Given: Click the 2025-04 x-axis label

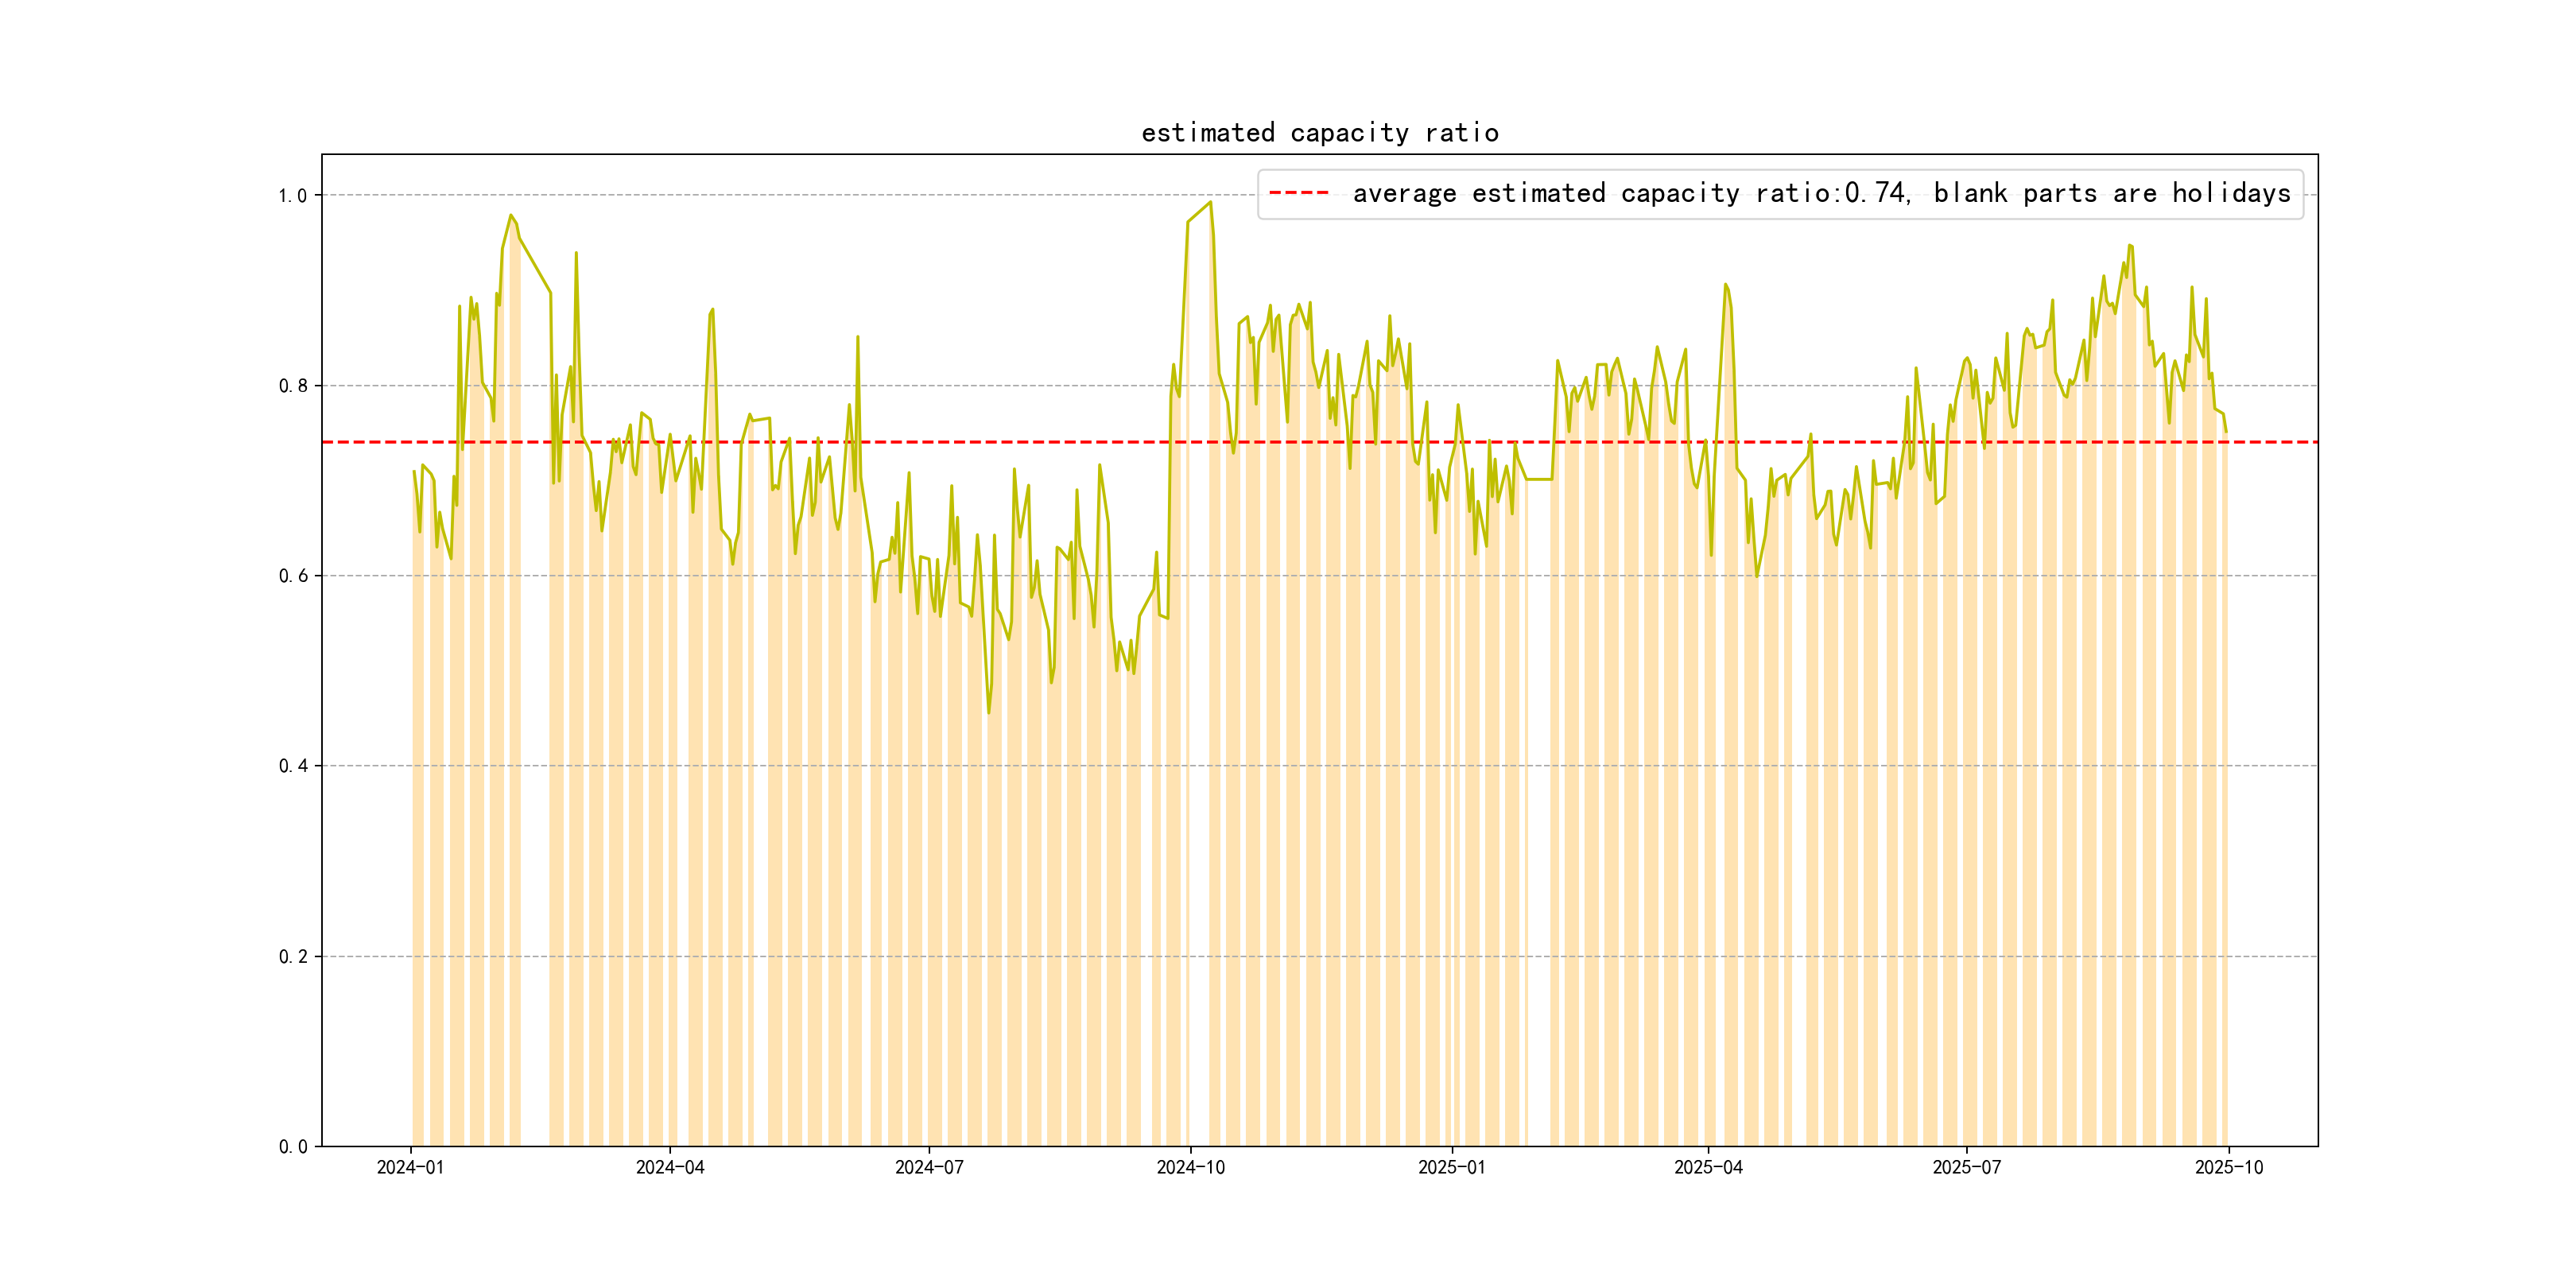Looking at the screenshot, I should [x=1708, y=1168].
